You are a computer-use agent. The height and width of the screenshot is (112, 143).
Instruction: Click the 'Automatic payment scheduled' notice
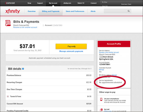pos(49,58)
